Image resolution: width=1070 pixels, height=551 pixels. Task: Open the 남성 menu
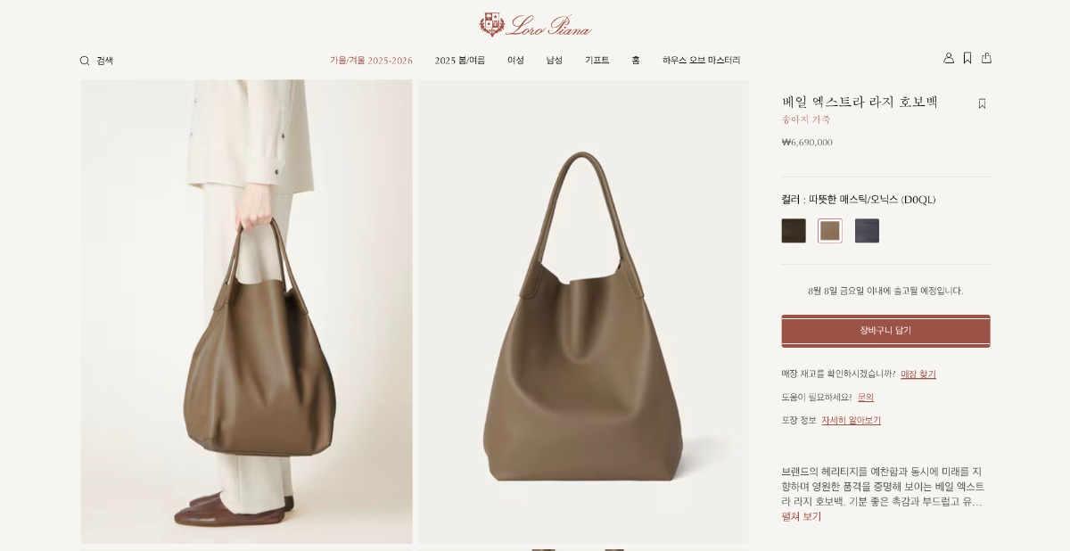[x=555, y=61]
